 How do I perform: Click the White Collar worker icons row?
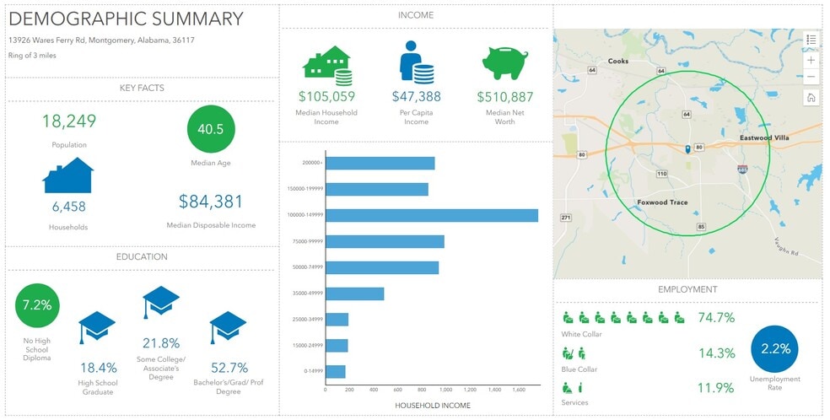[x=625, y=318]
